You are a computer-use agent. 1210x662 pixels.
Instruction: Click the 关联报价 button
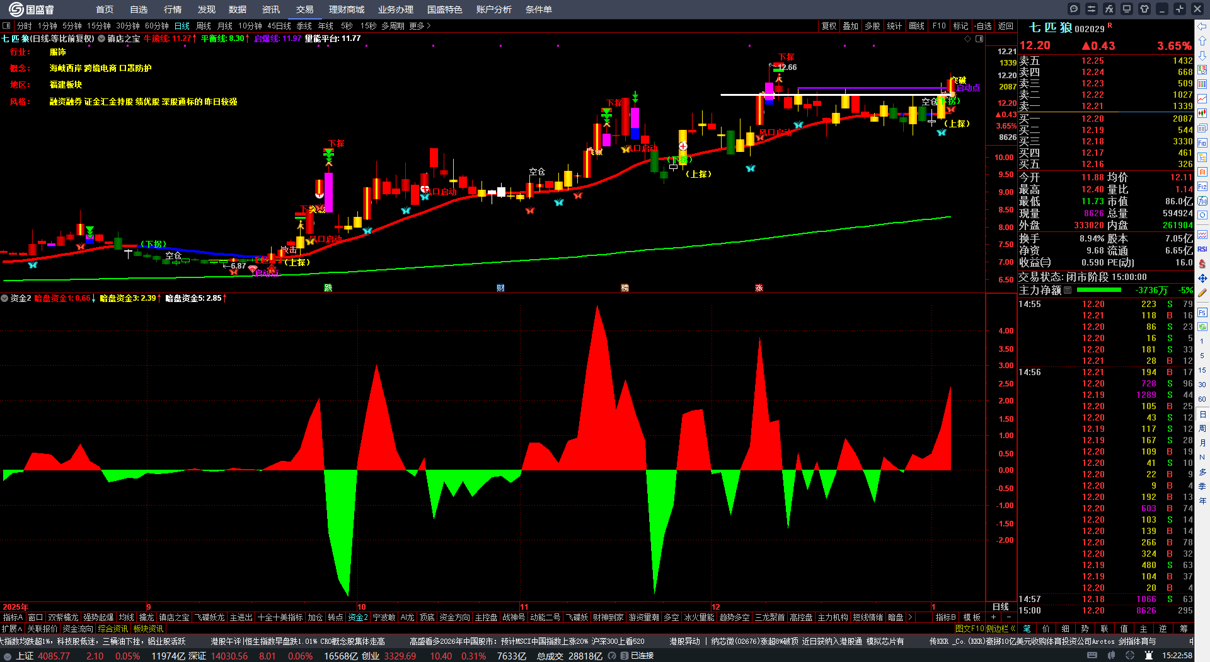coord(42,629)
